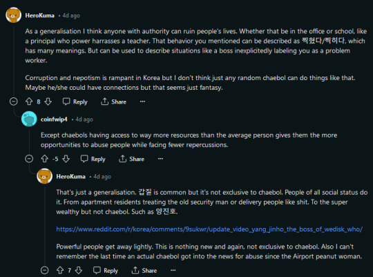The width and height of the screenshot is (373, 277).
Task: Click the Share icon under the 7-point reply
Action: [135, 270]
